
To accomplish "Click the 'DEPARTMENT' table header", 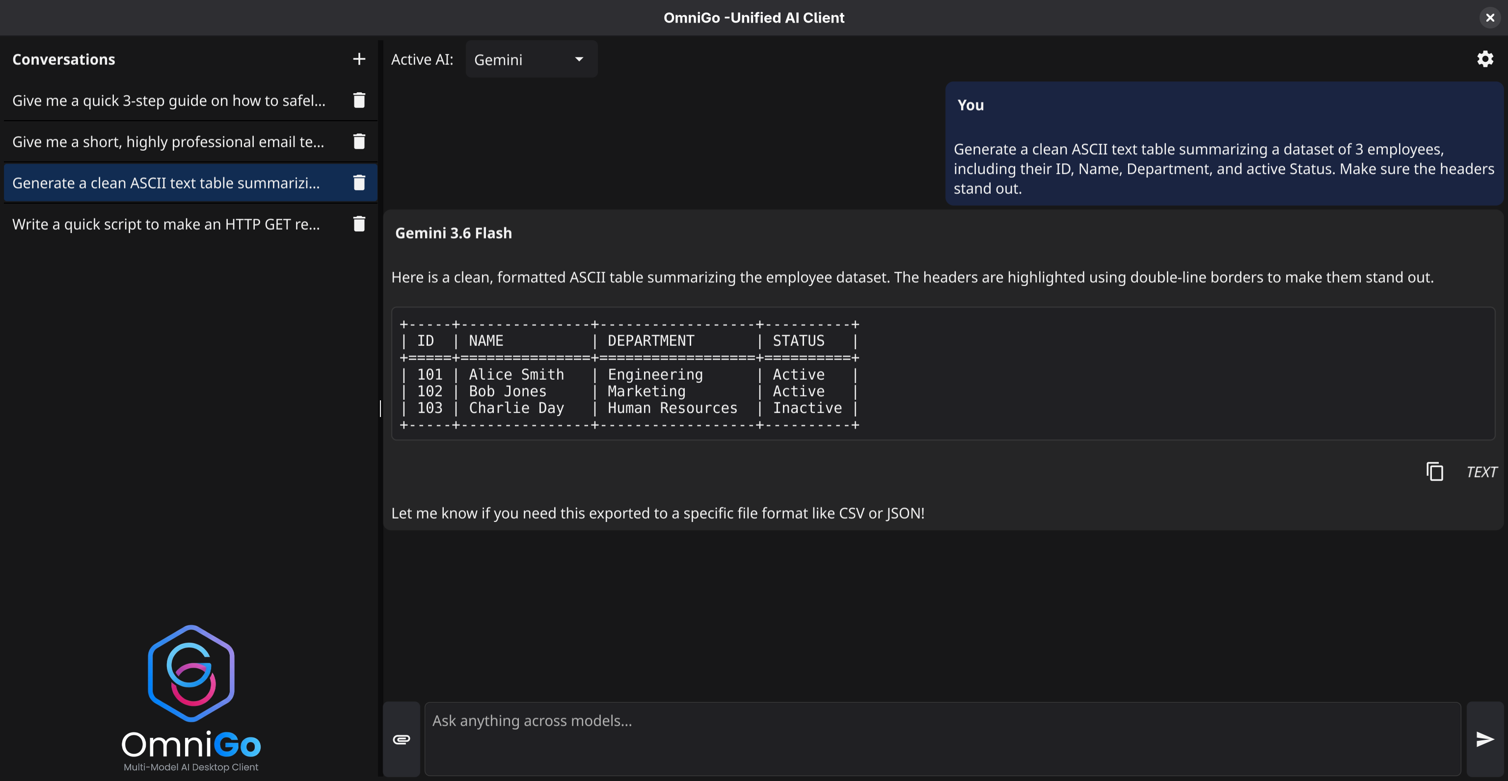I will pyautogui.click(x=651, y=340).
